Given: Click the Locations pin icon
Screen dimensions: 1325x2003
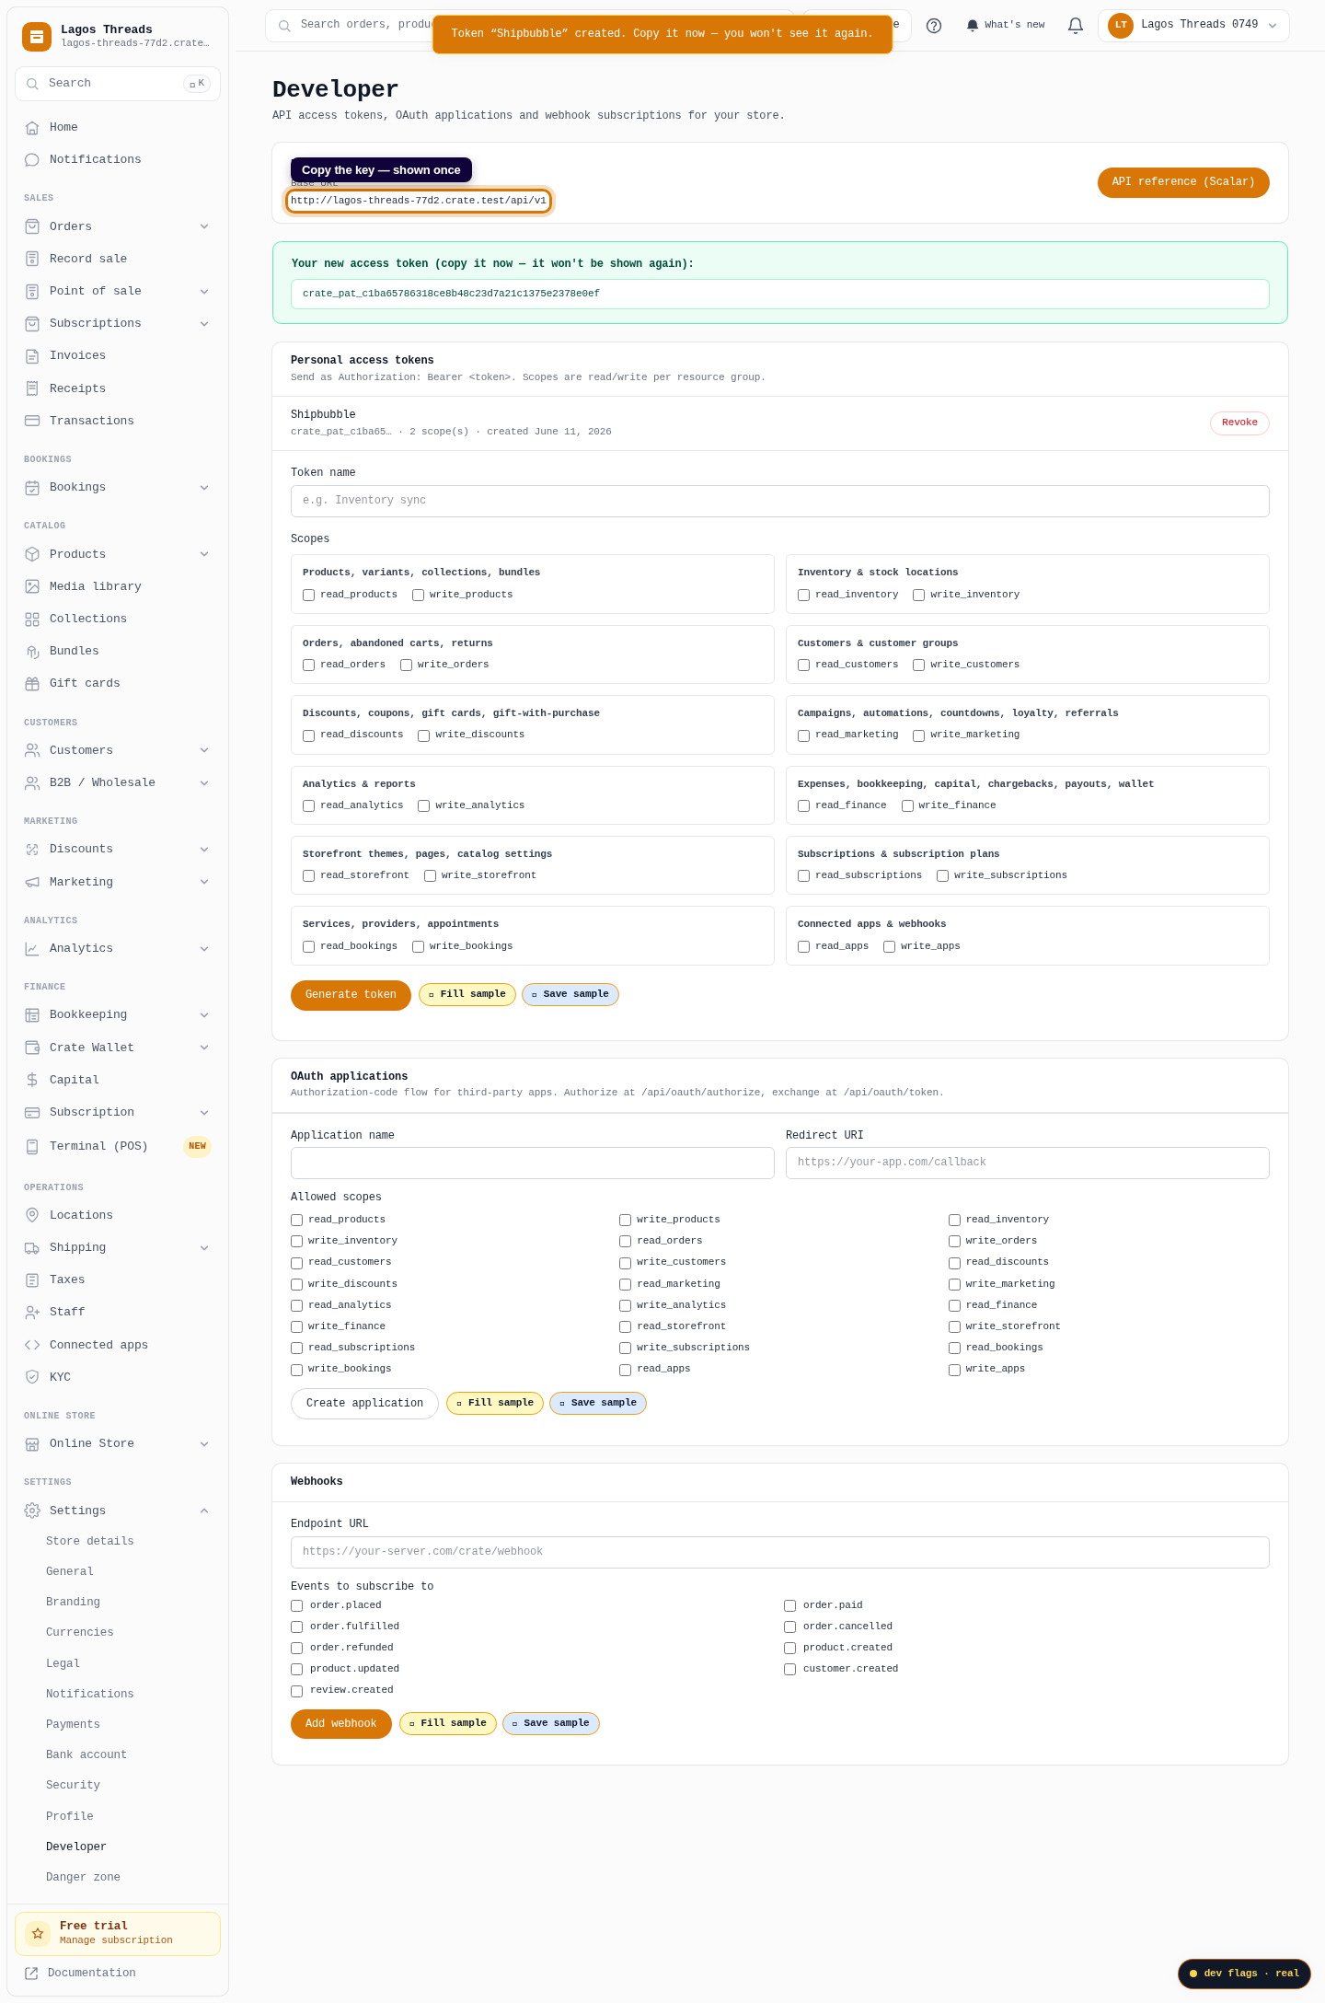Looking at the screenshot, I should point(32,1215).
